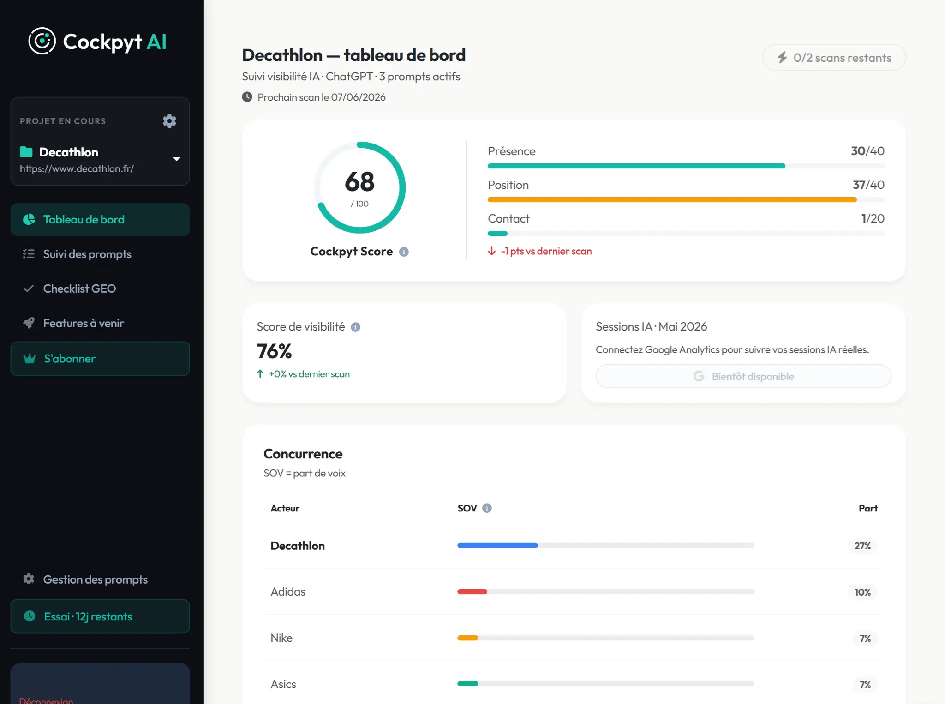This screenshot has height=704, width=945.
Task: Click the Contact progress bar
Action: point(686,234)
